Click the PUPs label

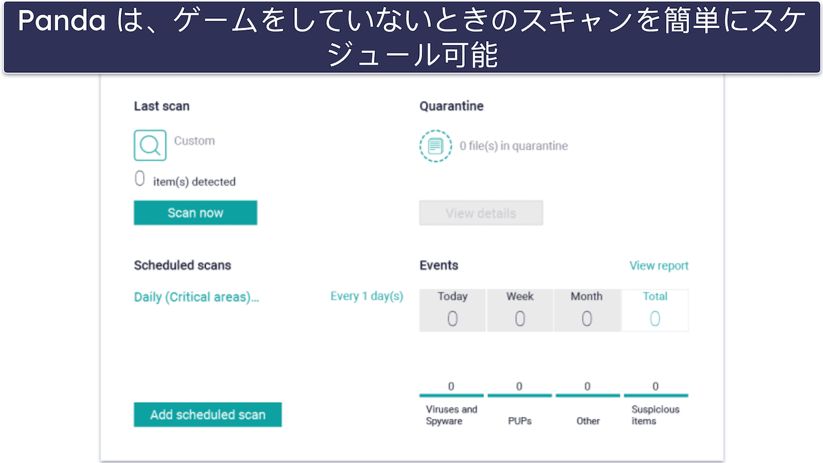pyautogui.click(x=520, y=421)
